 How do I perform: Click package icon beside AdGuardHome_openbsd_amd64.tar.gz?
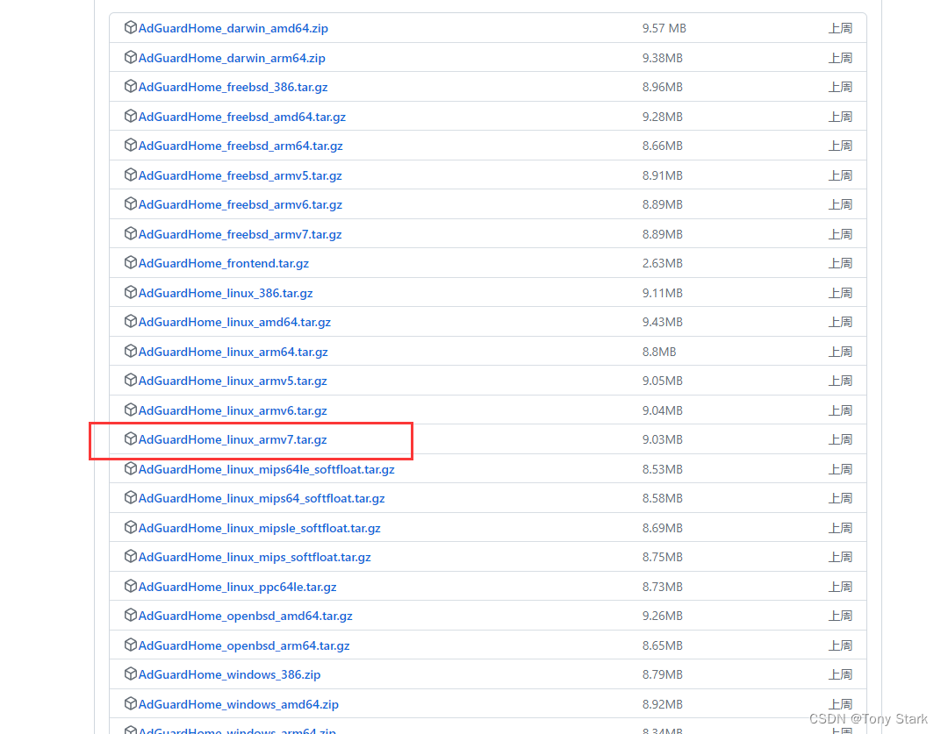tap(130, 616)
